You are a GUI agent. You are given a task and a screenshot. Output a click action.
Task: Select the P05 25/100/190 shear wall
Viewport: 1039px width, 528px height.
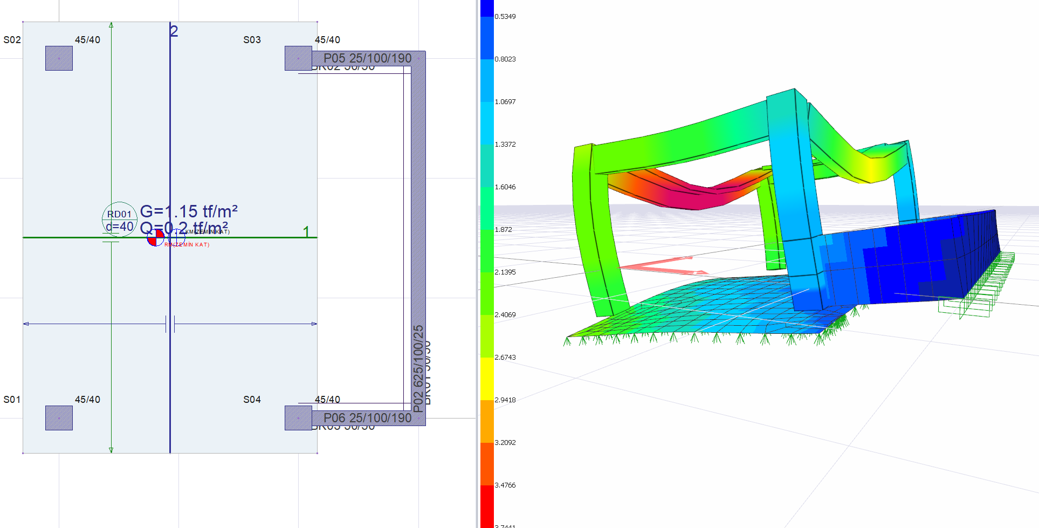coord(367,58)
